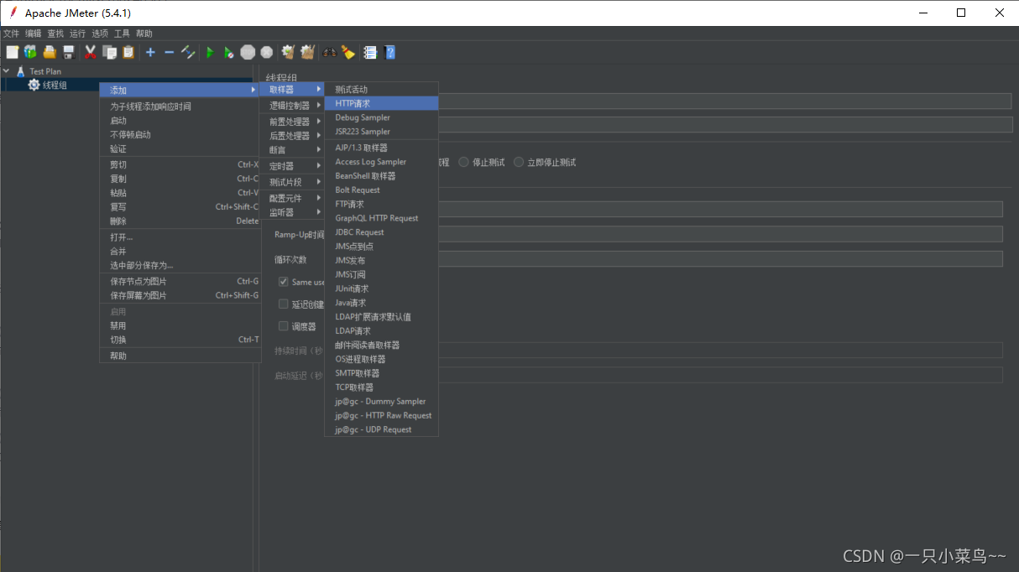Toggle the Same user checkbox
The image size is (1019, 572).
pyautogui.click(x=284, y=282)
